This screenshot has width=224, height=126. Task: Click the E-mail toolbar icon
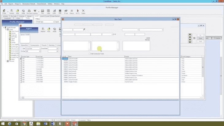tap(66, 11)
